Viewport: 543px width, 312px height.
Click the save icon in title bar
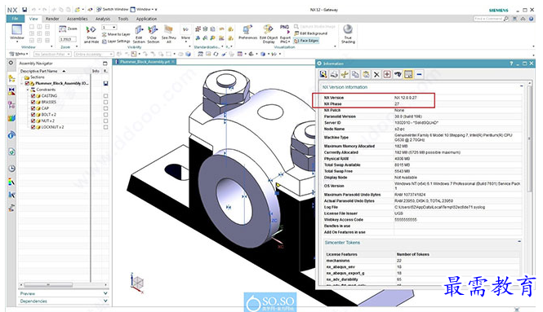(24, 10)
